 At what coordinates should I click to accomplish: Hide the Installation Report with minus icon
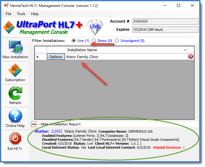[34, 124]
